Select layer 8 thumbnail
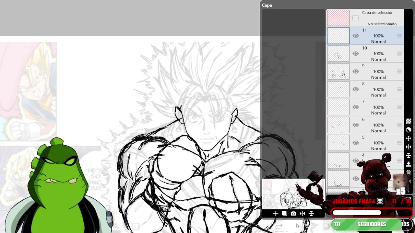The height and width of the screenshot is (233, 415). (338, 89)
